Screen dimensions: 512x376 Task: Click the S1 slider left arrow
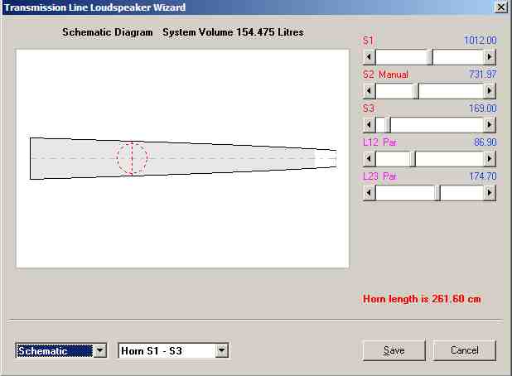click(x=370, y=57)
